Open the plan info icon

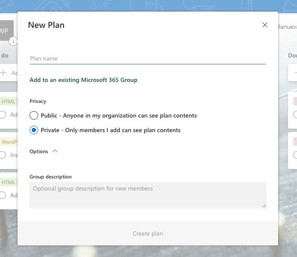tap(13, 41)
